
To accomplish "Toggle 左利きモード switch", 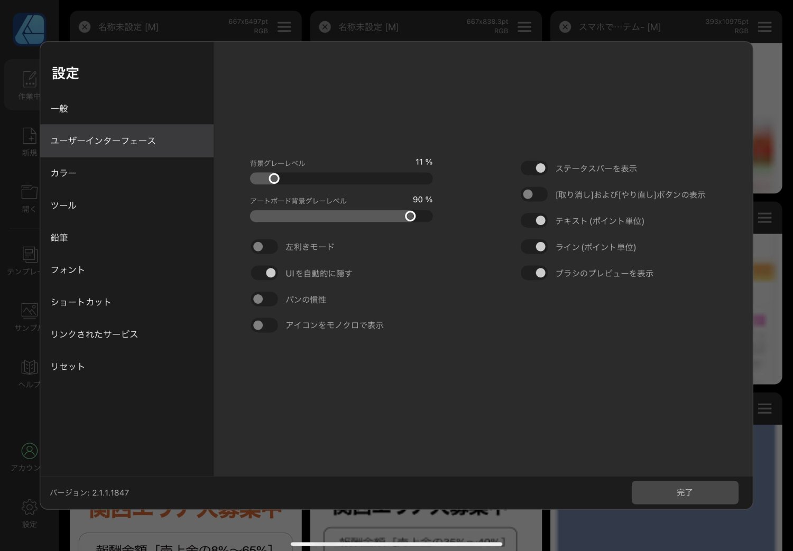I will tap(264, 247).
